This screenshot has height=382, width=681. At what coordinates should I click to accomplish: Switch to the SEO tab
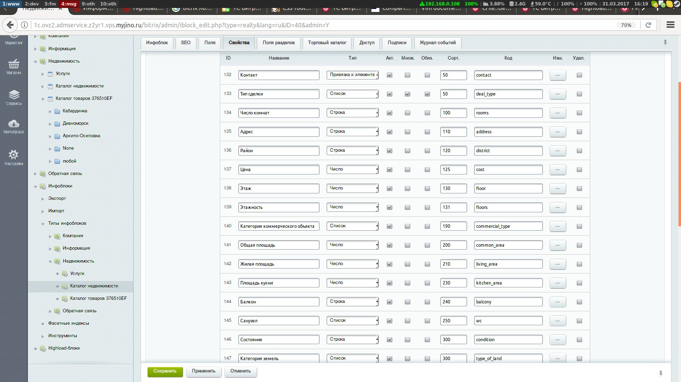coord(186,43)
